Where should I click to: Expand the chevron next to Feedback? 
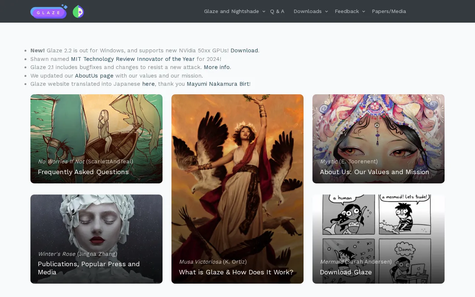364,12
